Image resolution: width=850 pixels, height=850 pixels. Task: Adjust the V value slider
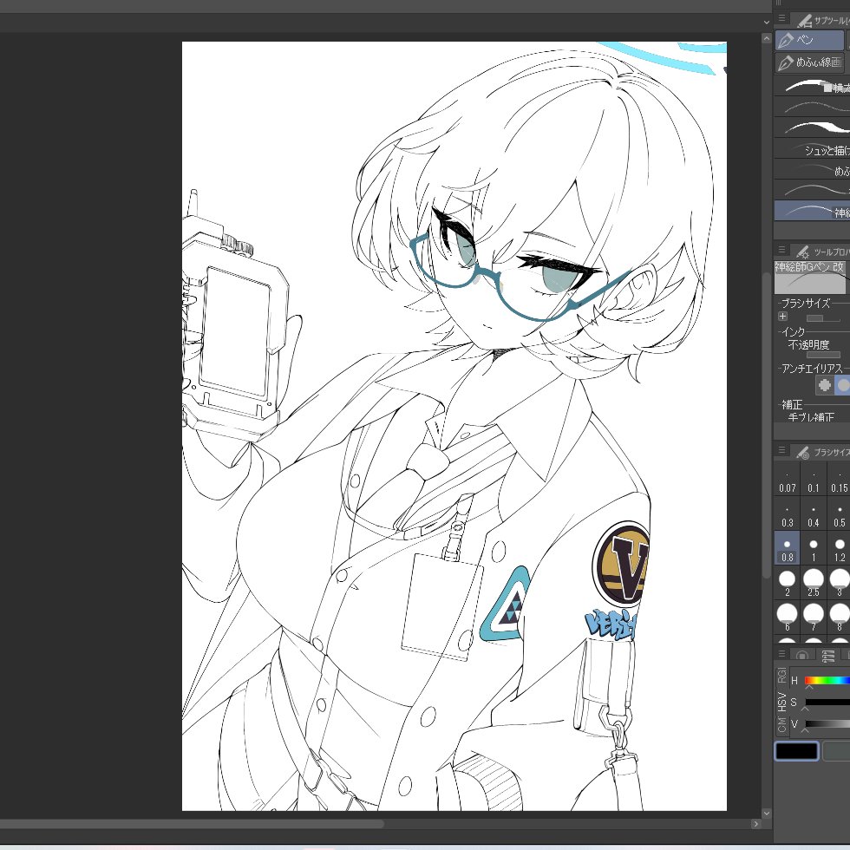click(827, 723)
